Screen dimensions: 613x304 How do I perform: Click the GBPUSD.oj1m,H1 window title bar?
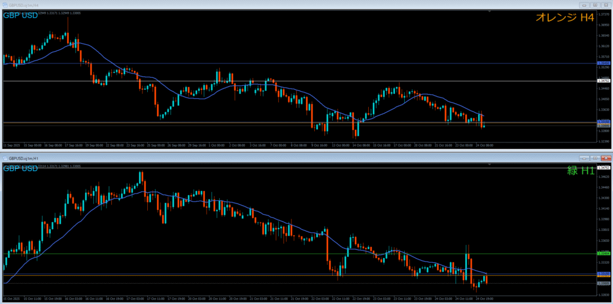pos(239,157)
